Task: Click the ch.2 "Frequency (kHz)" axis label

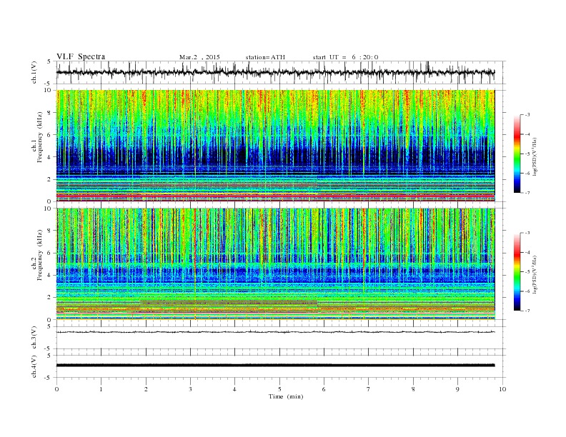Action: click(40, 255)
